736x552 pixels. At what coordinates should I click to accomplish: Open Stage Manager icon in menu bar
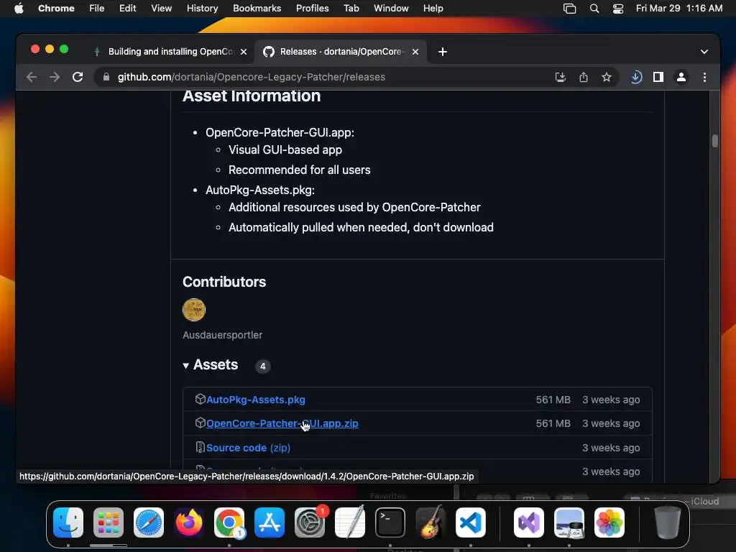[x=569, y=9]
